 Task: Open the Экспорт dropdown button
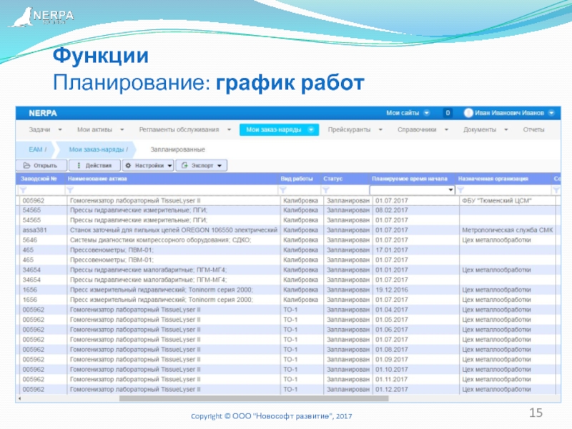[x=202, y=165]
